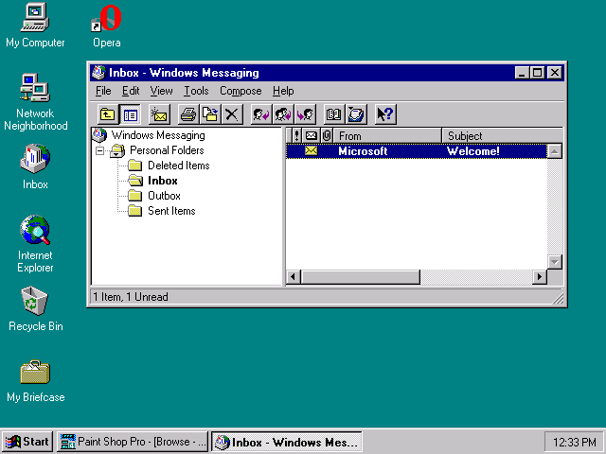606x454 pixels.
Task: Click the message list scroll up arrow
Action: pos(555,151)
